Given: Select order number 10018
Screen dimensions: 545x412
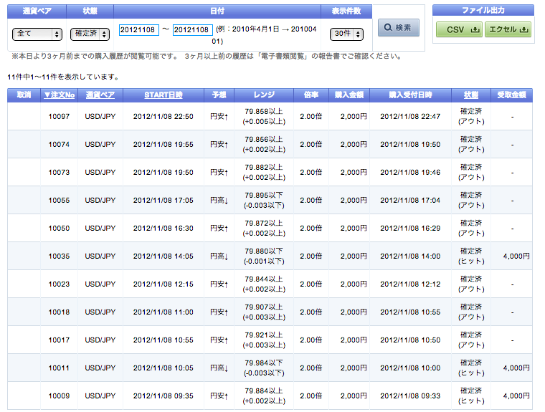Looking at the screenshot, I should [59, 312].
